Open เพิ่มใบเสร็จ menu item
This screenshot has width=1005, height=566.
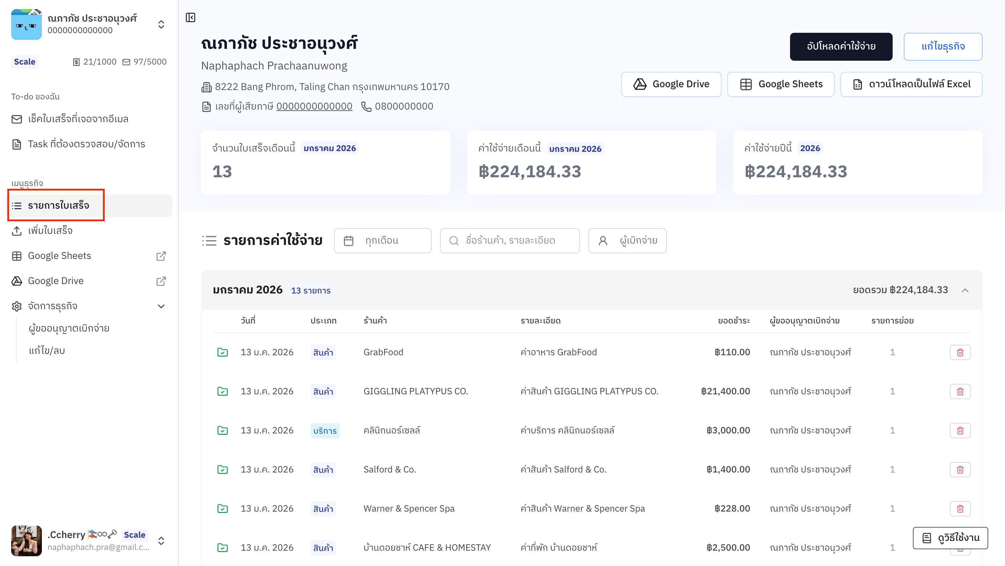coord(90,231)
